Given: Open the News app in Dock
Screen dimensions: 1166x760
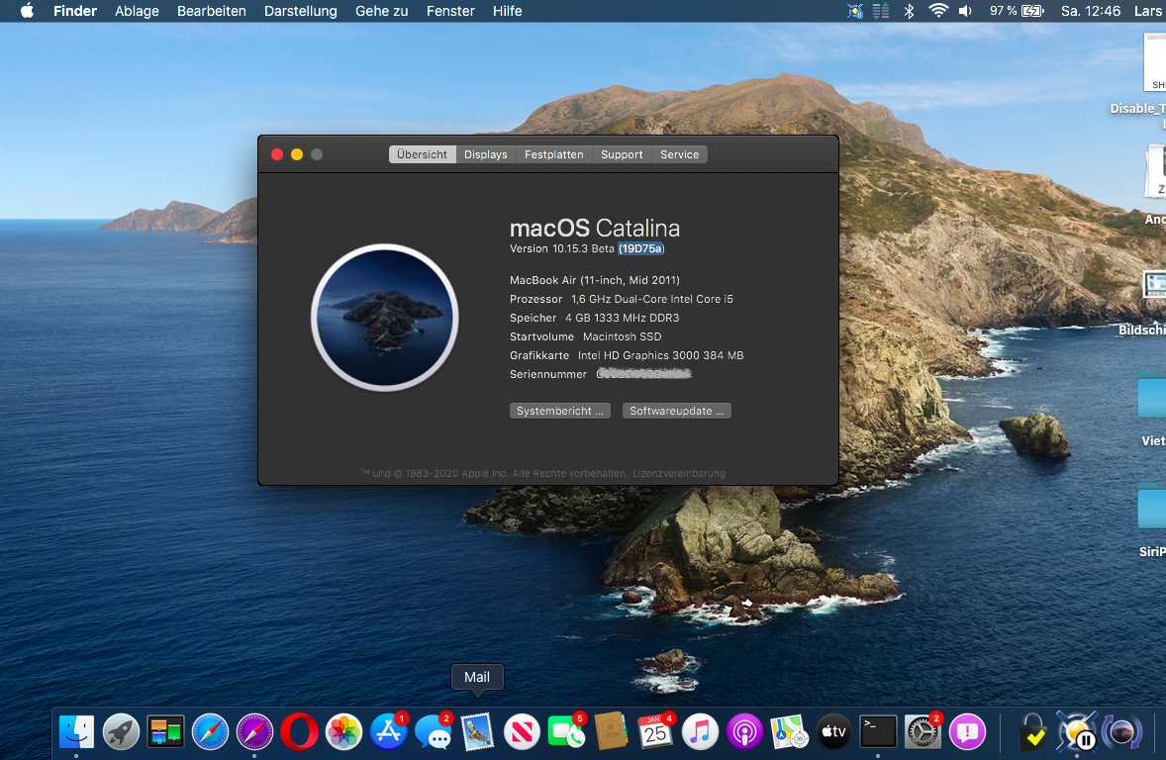Looking at the screenshot, I should [522, 732].
